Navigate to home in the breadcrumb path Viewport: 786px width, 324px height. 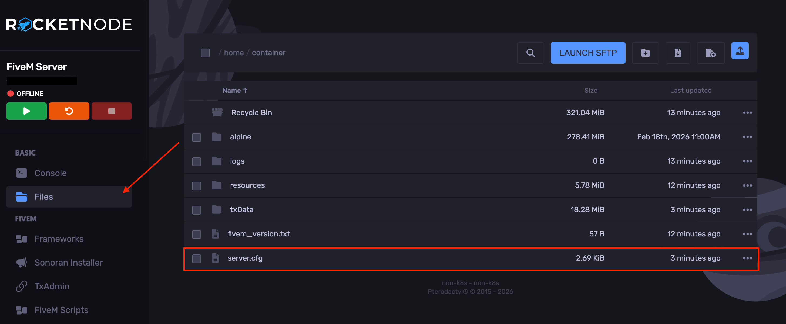point(234,53)
